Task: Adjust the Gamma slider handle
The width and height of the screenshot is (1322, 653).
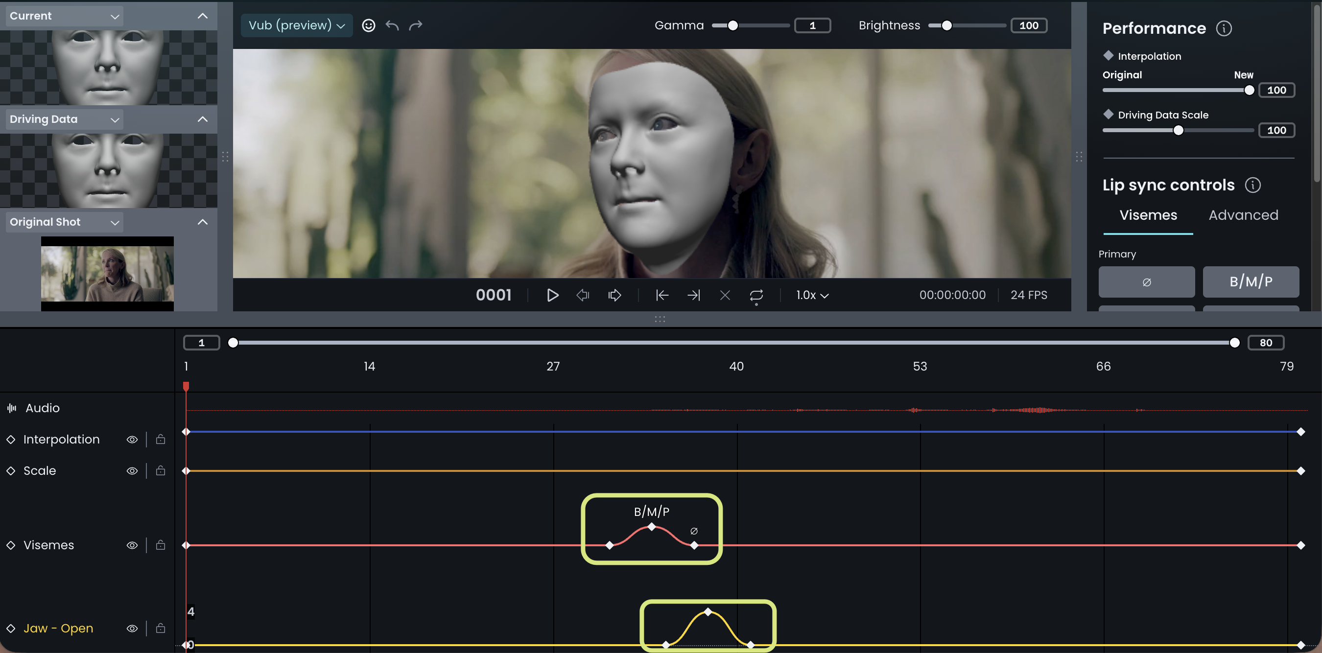Action: pyautogui.click(x=733, y=25)
